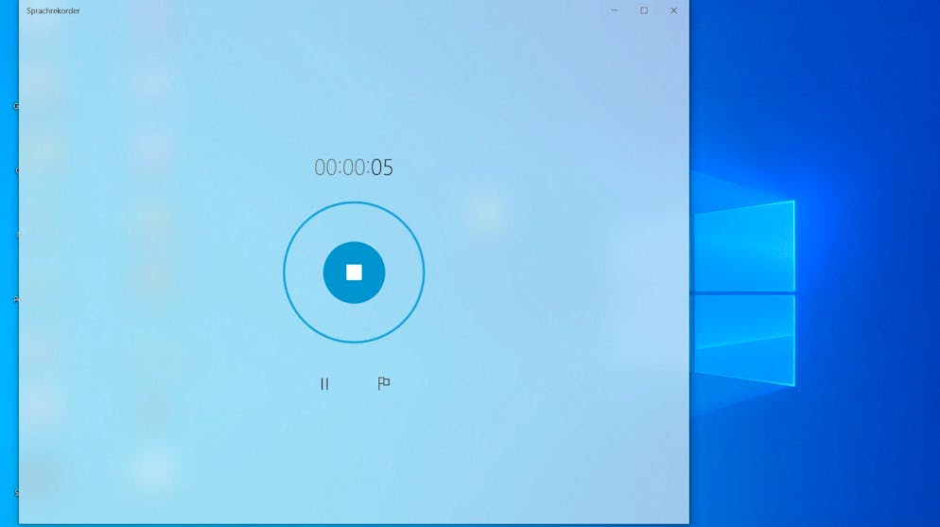Pause the current recording
Image resolution: width=940 pixels, height=527 pixels.
324,384
